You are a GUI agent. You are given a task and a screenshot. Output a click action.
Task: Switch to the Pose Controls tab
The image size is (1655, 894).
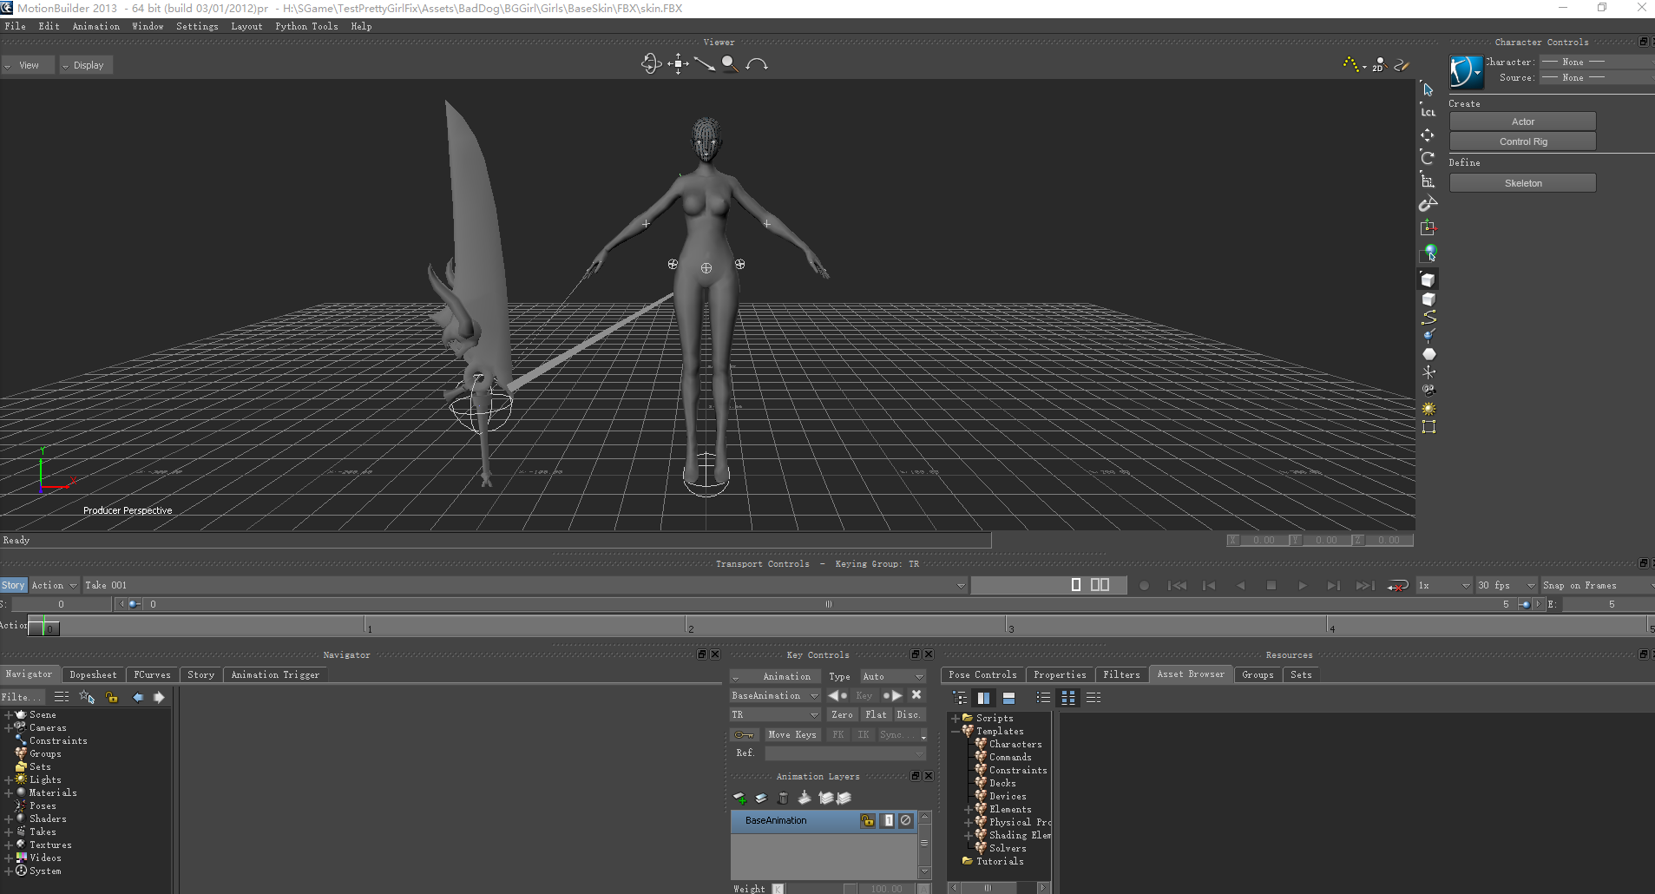click(x=982, y=674)
